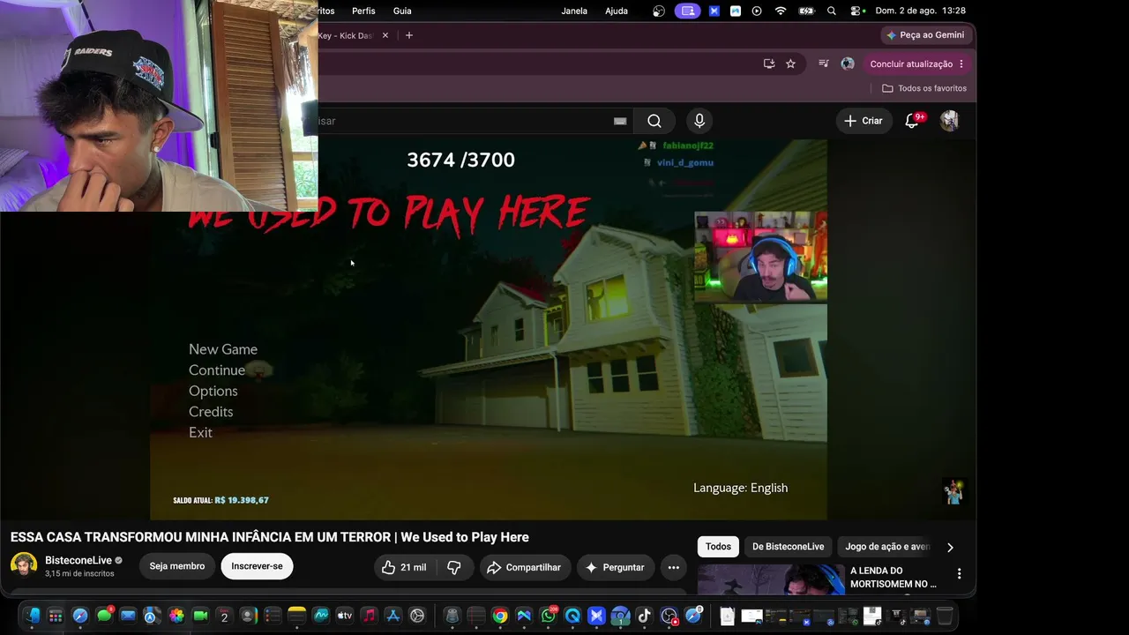This screenshot has height=635, width=1129.
Task: Click Options in the video player
Action: pyautogui.click(x=213, y=391)
